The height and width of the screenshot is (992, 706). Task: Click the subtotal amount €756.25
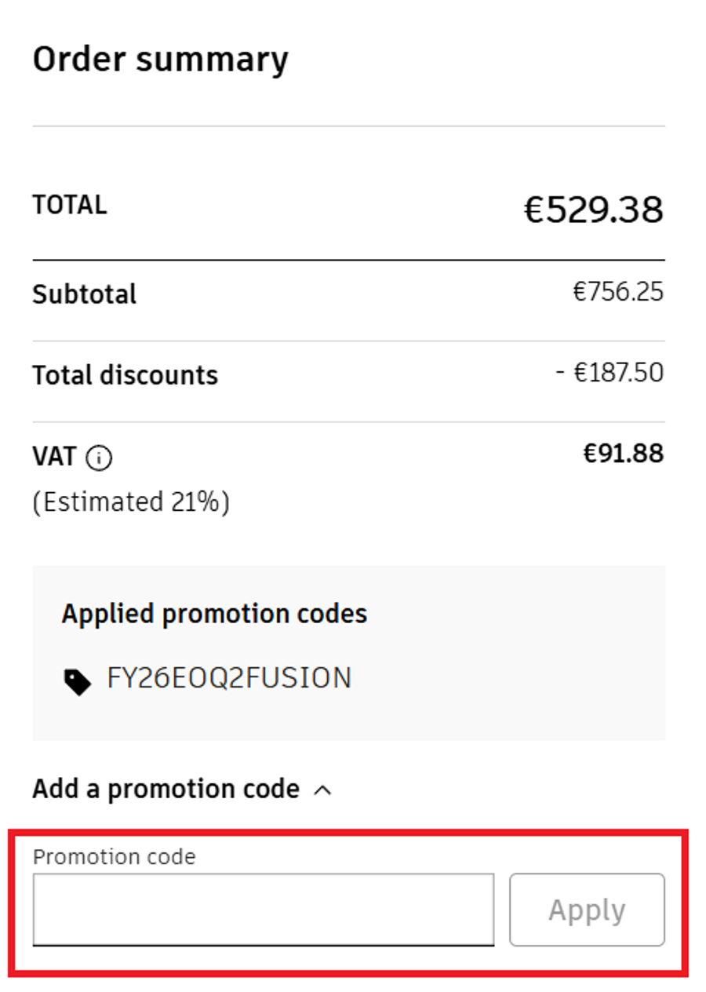tap(617, 292)
